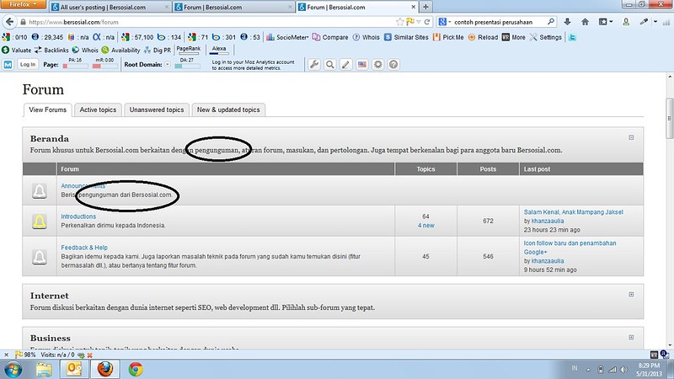
Task: Expand the Business forum section
Action: [x=631, y=338]
